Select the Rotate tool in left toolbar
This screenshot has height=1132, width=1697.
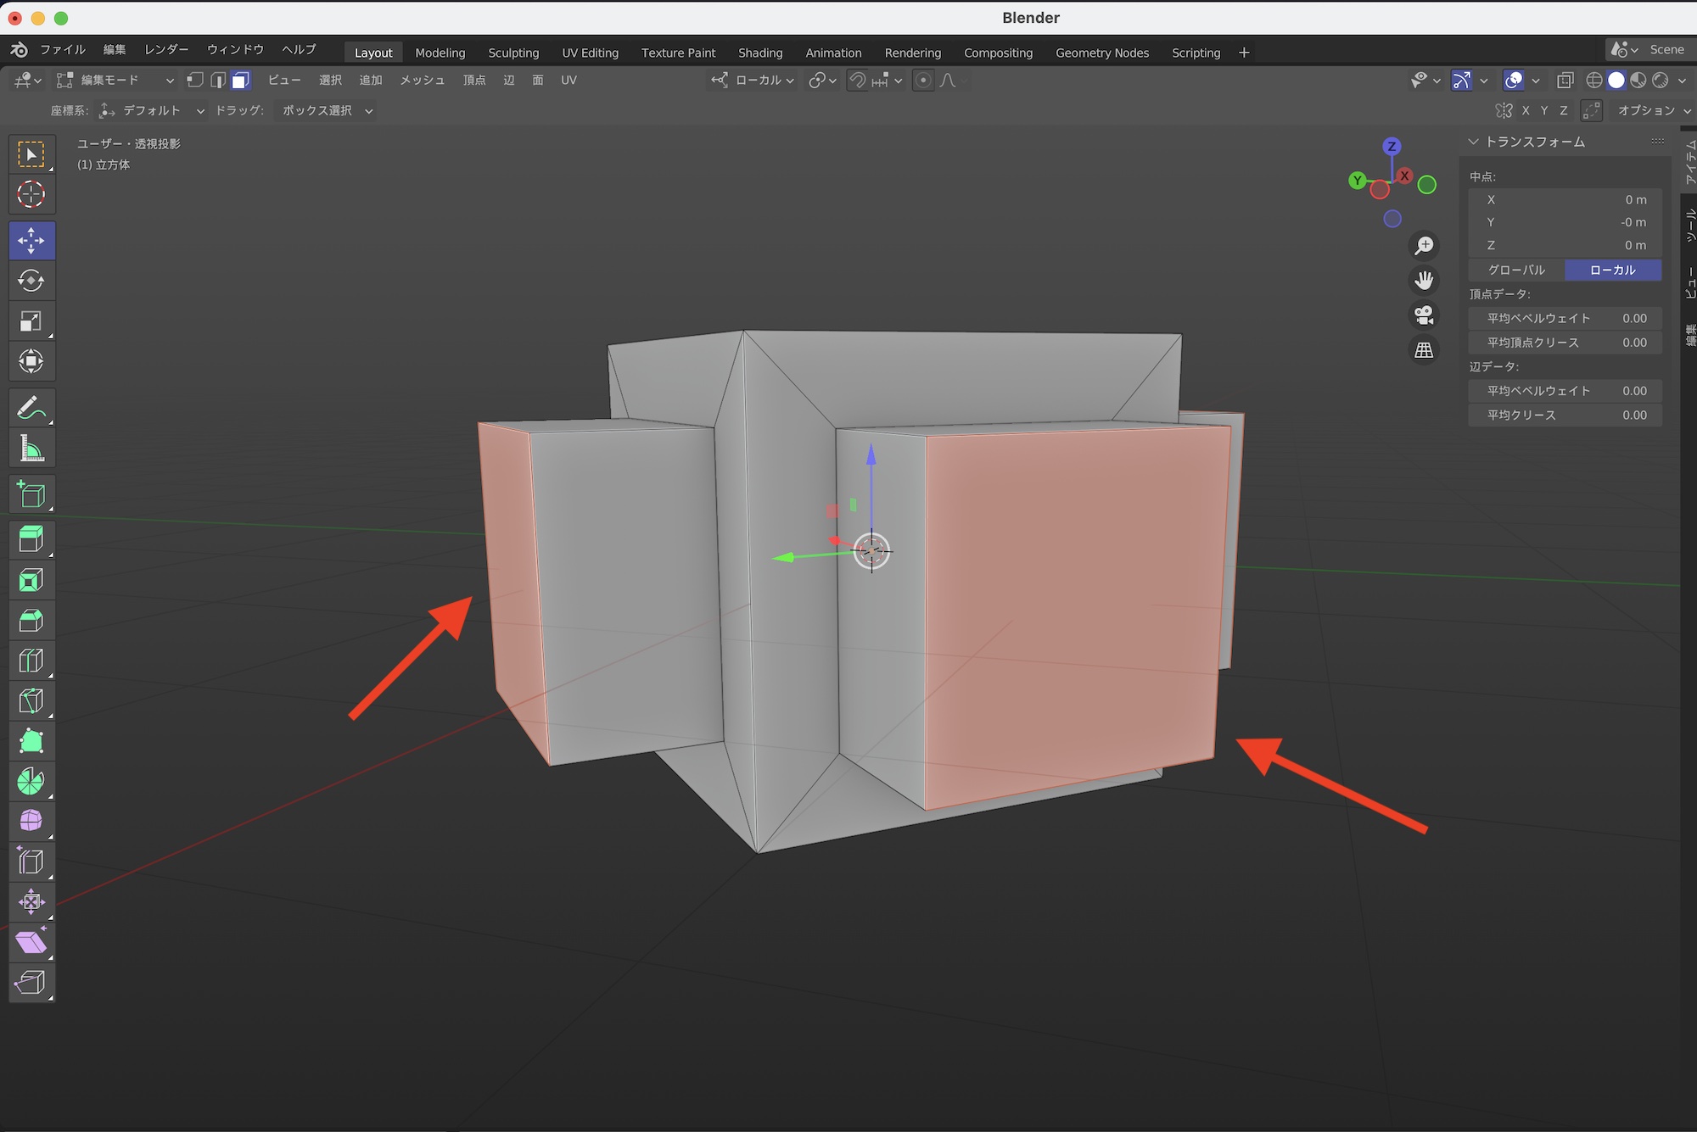coord(31,281)
